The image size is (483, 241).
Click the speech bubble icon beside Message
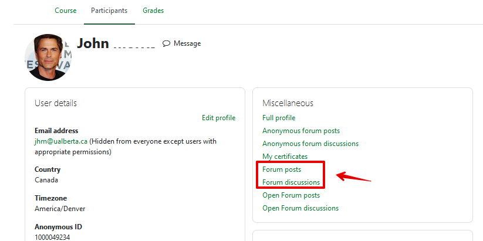166,43
